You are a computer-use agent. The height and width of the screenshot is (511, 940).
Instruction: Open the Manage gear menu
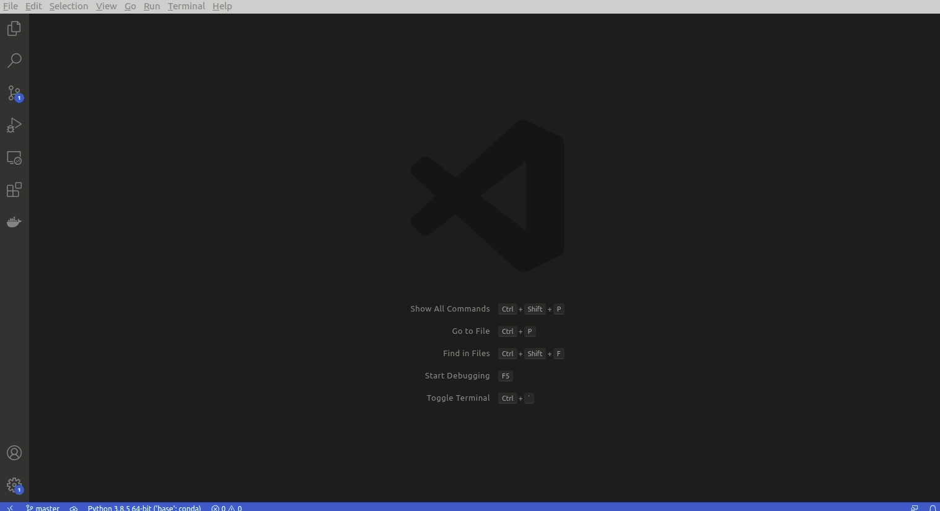click(14, 485)
